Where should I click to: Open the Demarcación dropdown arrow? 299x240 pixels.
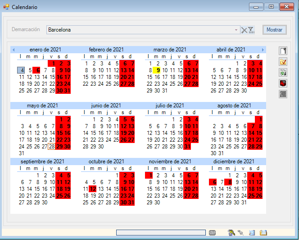(237, 30)
